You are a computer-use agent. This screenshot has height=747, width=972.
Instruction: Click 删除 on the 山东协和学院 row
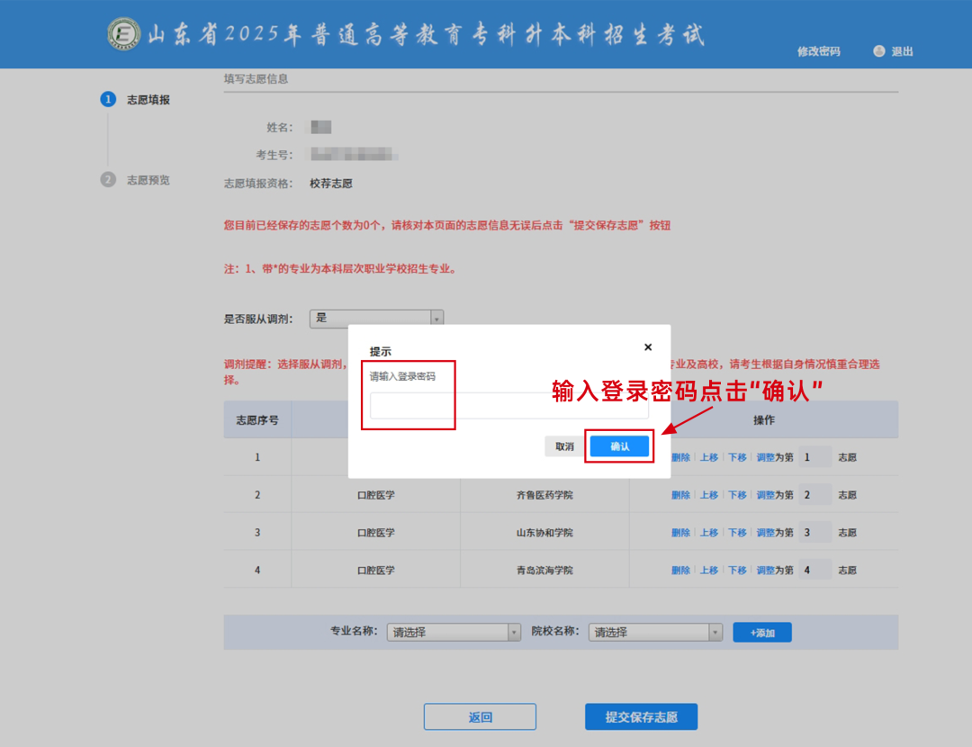[x=679, y=532]
